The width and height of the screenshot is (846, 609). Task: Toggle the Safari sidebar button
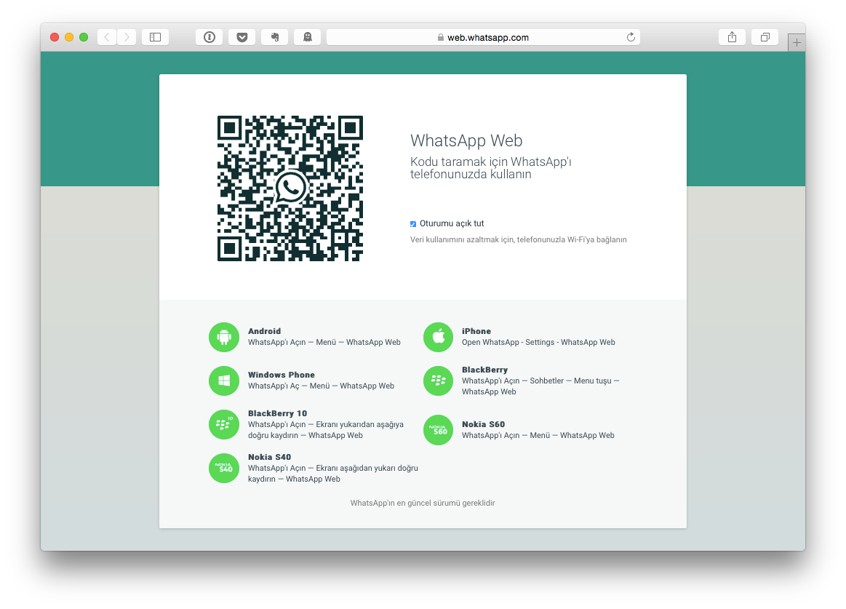point(155,37)
